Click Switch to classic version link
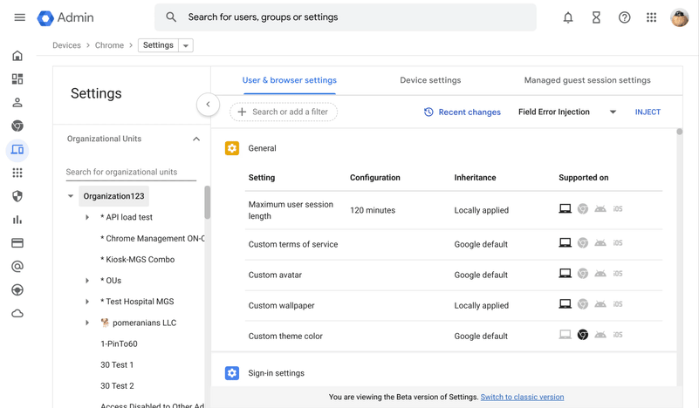 click(x=522, y=397)
